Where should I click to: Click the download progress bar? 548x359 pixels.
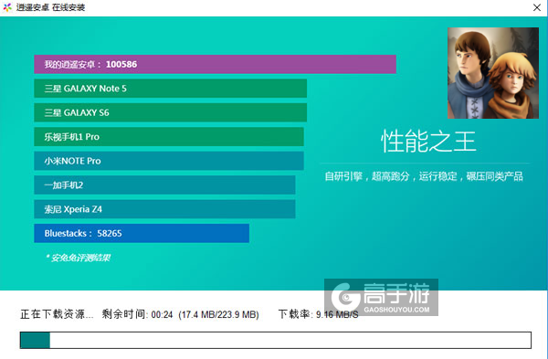276,340
